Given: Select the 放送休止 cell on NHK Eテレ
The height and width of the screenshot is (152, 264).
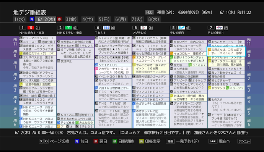Looking at the screenshot, I should (x=75, y=86).
